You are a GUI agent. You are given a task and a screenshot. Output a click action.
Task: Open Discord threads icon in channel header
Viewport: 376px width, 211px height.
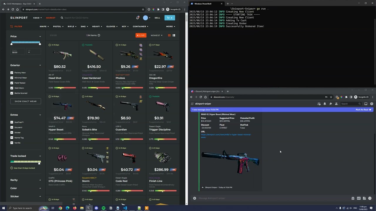[319, 104]
